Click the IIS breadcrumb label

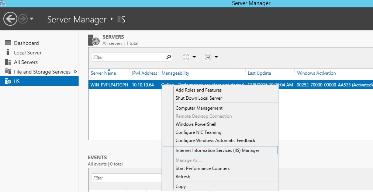(x=121, y=19)
